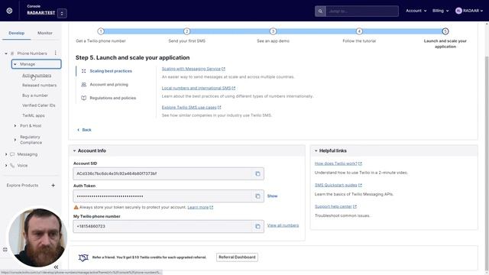Click the search magnifier icon
Image resolution: width=489 pixels, height=275 pixels.
click(x=320, y=11)
